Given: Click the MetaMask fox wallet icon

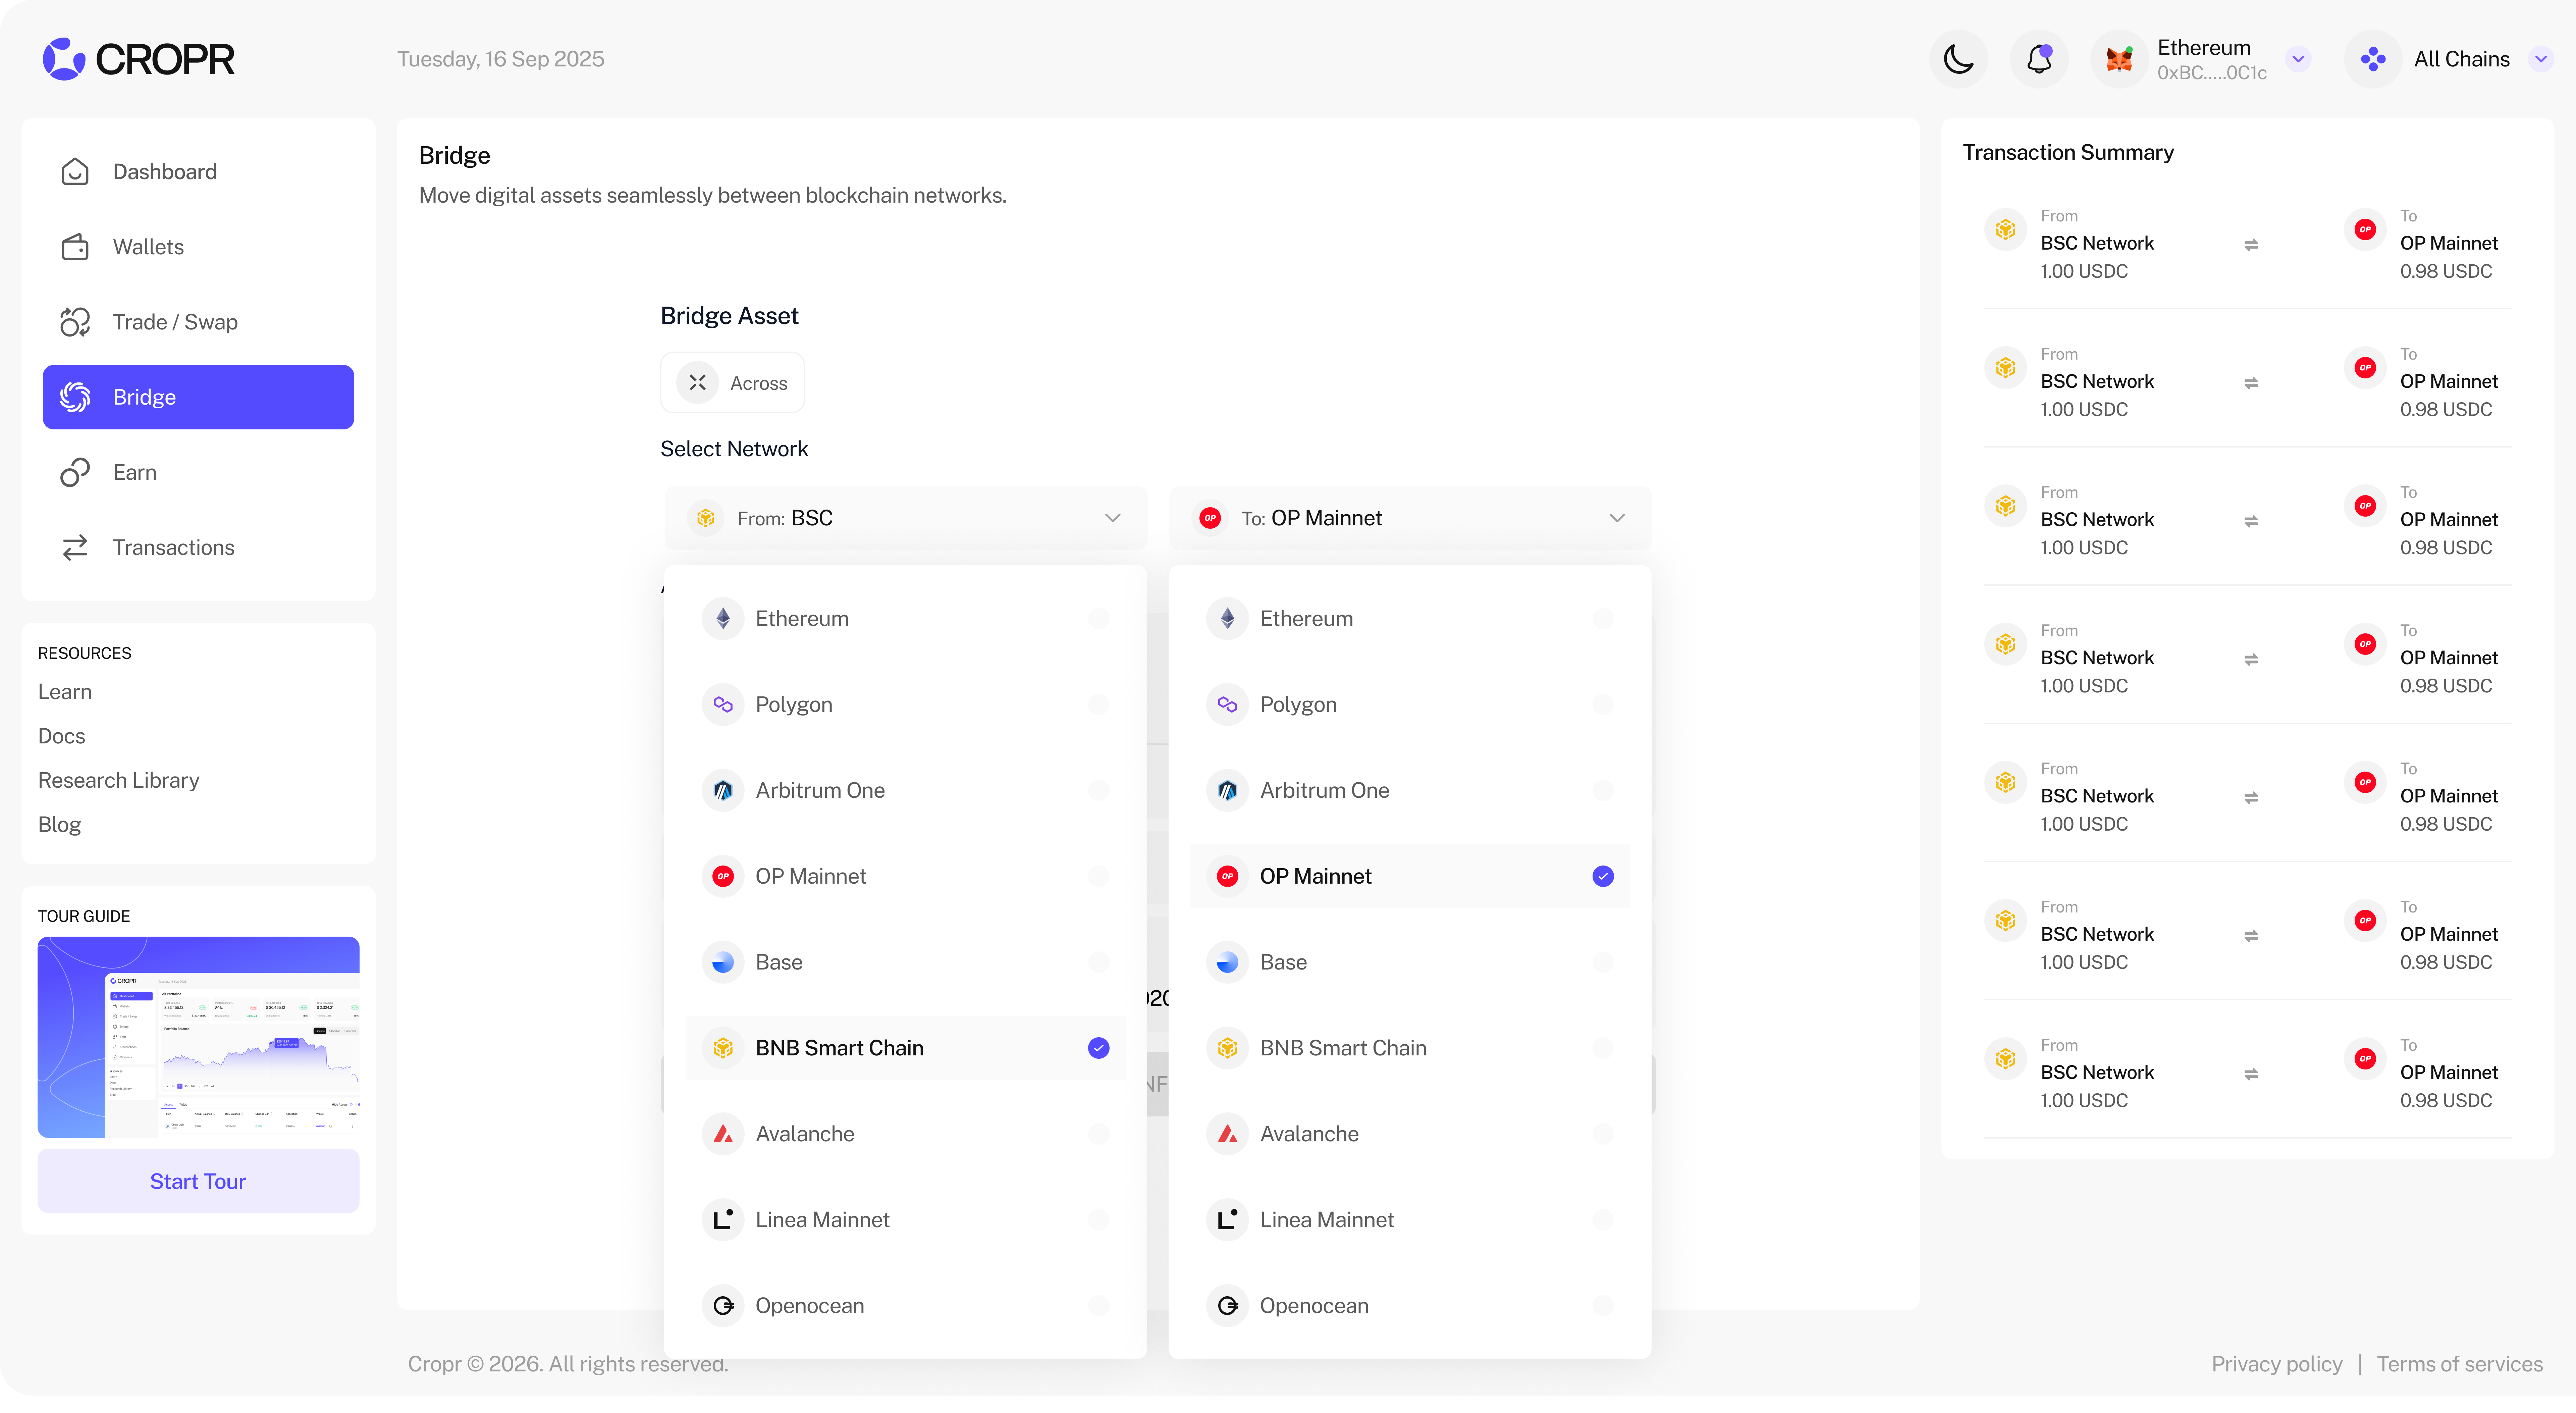Looking at the screenshot, I should 2119,59.
